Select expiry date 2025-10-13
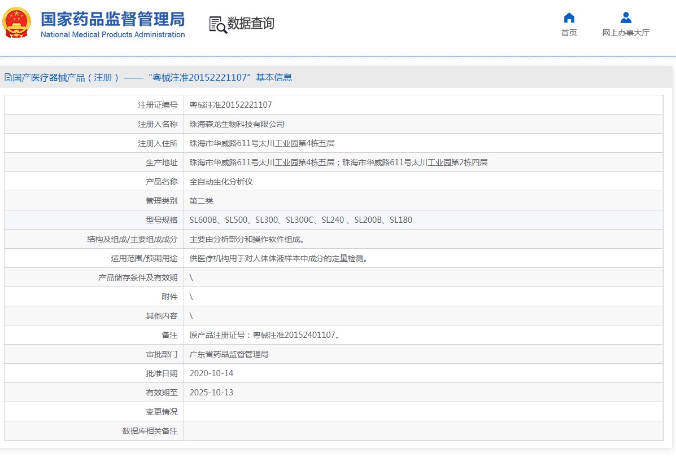Viewport: 676px width, 458px height. tap(211, 393)
